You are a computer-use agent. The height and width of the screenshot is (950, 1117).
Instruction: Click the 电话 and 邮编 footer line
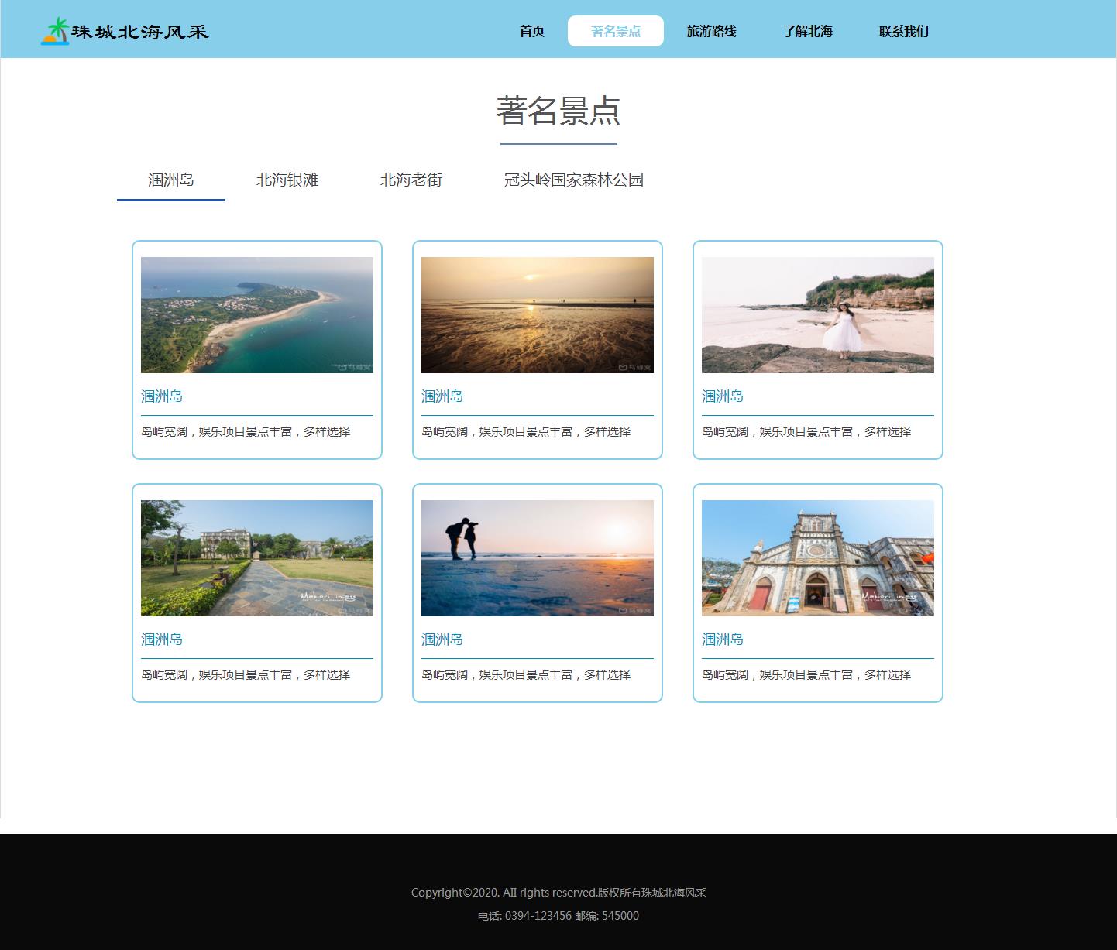(x=558, y=916)
